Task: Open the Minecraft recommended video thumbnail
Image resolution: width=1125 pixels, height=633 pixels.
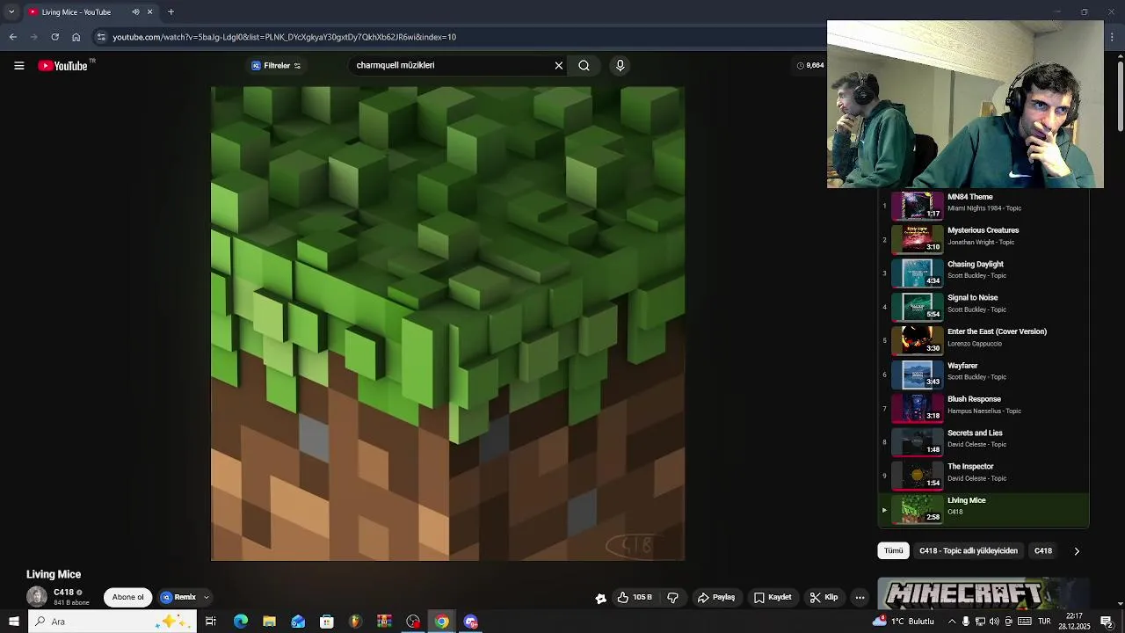Action: 983,594
